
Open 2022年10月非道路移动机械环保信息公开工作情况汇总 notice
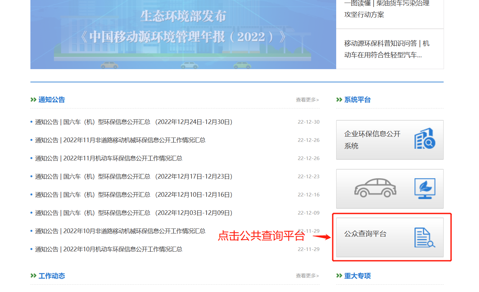(120, 231)
